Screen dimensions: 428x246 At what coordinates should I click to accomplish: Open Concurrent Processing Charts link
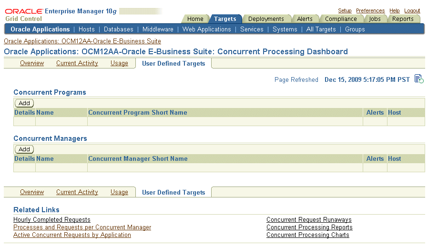(308, 235)
